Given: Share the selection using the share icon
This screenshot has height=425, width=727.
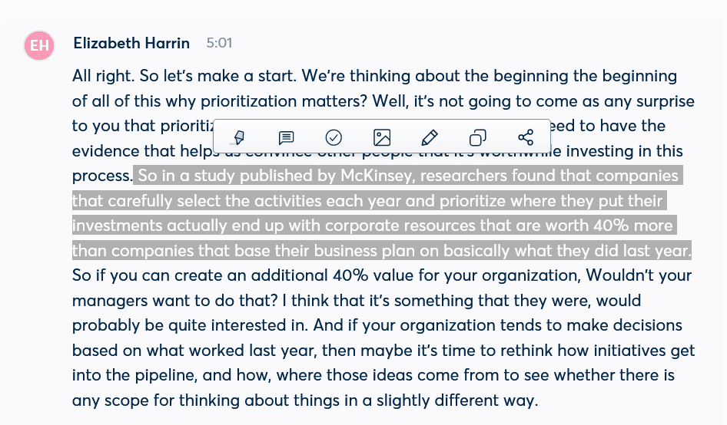Looking at the screenshot, I should [x=526, y=137].
